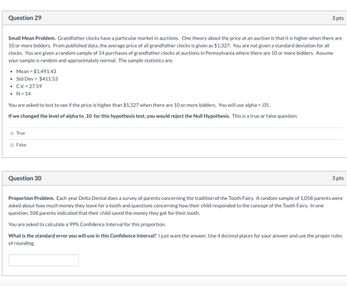Click the bold Proportion Problem text
This screenshot has width=347, height=286.
pyautogui.click(x=31, y=198)
